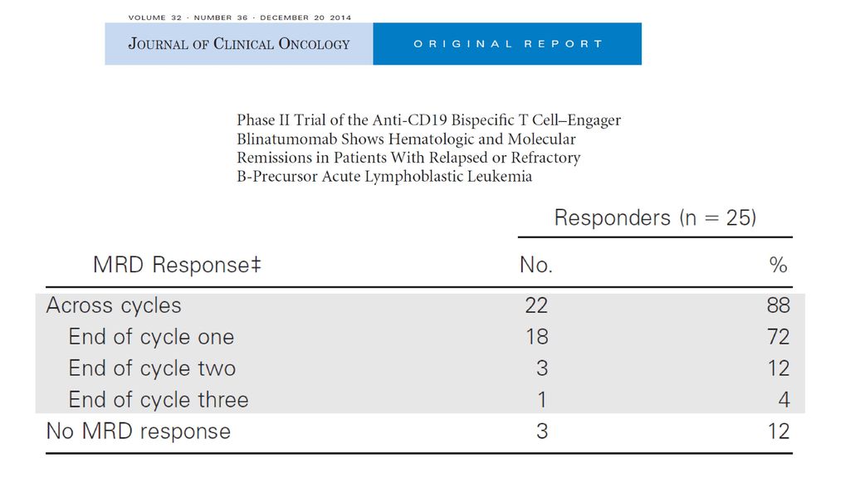
Task: Click the title line B-Precursor Acute Lymphoblastic Leukemia
Action: (384, 177)
